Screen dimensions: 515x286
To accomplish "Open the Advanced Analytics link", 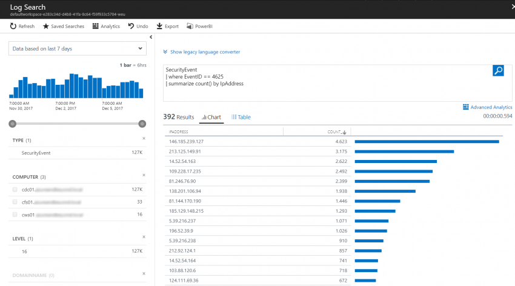I will 491,107.
